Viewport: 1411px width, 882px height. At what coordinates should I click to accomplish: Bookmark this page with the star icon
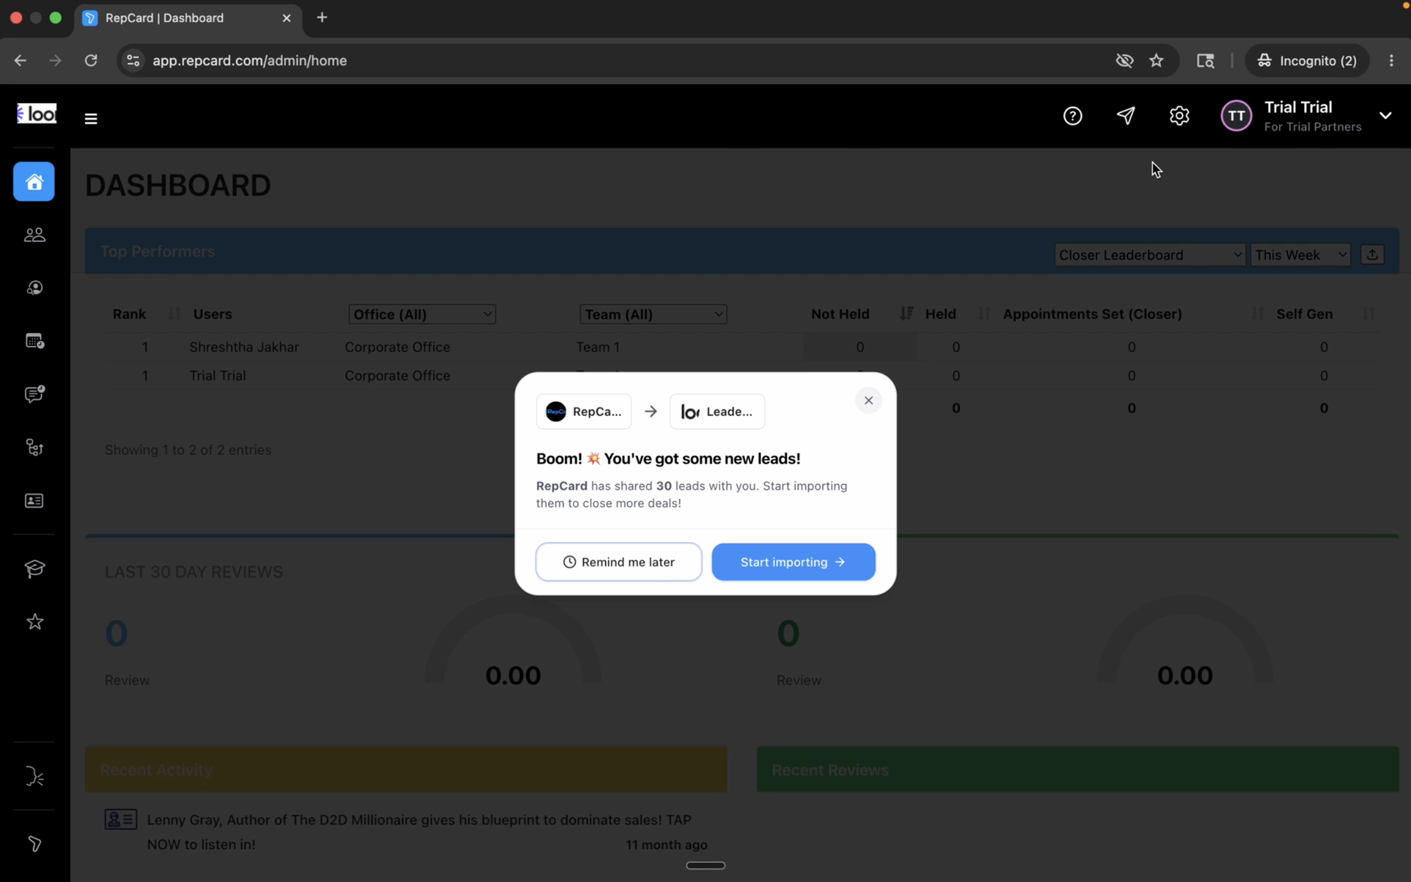tap(1156, 61)
